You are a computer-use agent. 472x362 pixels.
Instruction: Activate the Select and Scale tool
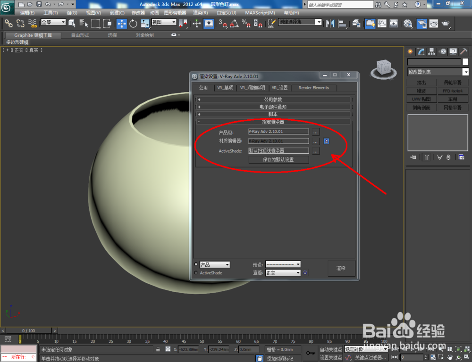click(145, 24)
